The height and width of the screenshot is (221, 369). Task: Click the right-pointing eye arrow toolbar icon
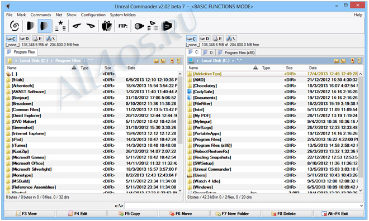(x=91, y=26)
